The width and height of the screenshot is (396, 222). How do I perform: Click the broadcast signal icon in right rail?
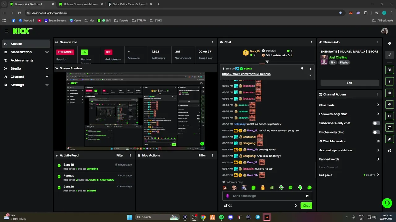coord(390,116)
